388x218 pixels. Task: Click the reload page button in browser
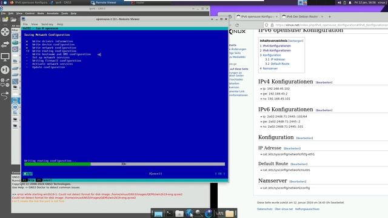(237, 25)
